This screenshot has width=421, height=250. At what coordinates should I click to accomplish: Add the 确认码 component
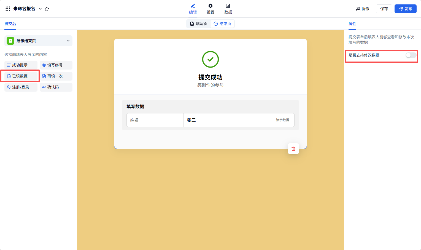tap(56, 87)
